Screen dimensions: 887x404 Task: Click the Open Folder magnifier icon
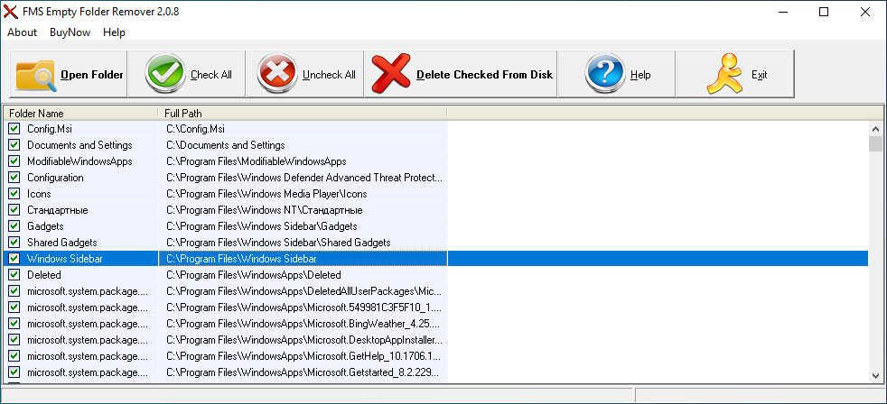pos(36,75)
